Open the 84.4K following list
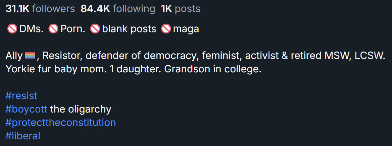392x146 pixels. 118,9
